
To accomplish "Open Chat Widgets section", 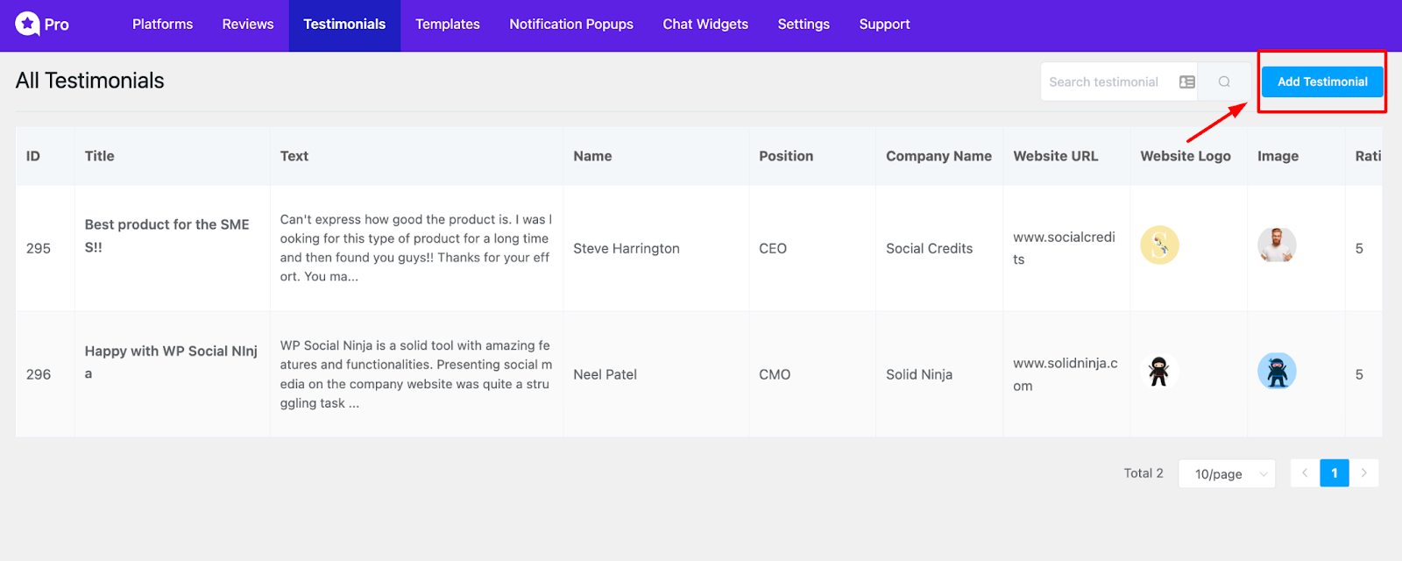I will pyautogui.click(x=705, y=25).
